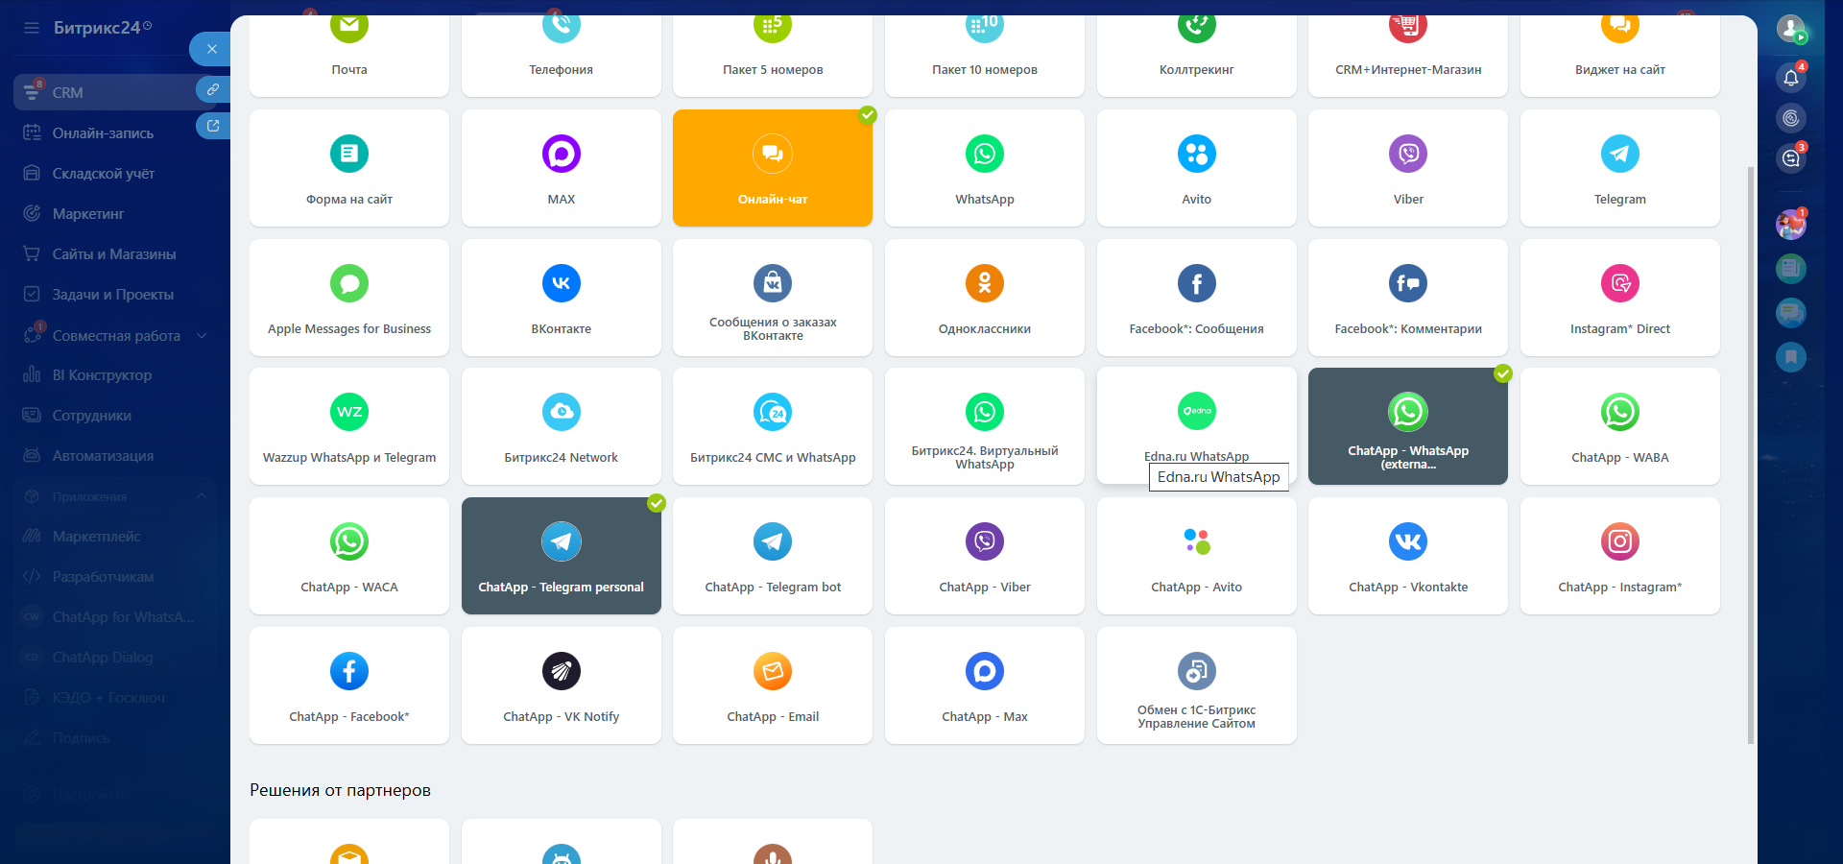Open the Avito channel tile
Viewport: 1843px width, 864px height.
(x=1196, y=168)
